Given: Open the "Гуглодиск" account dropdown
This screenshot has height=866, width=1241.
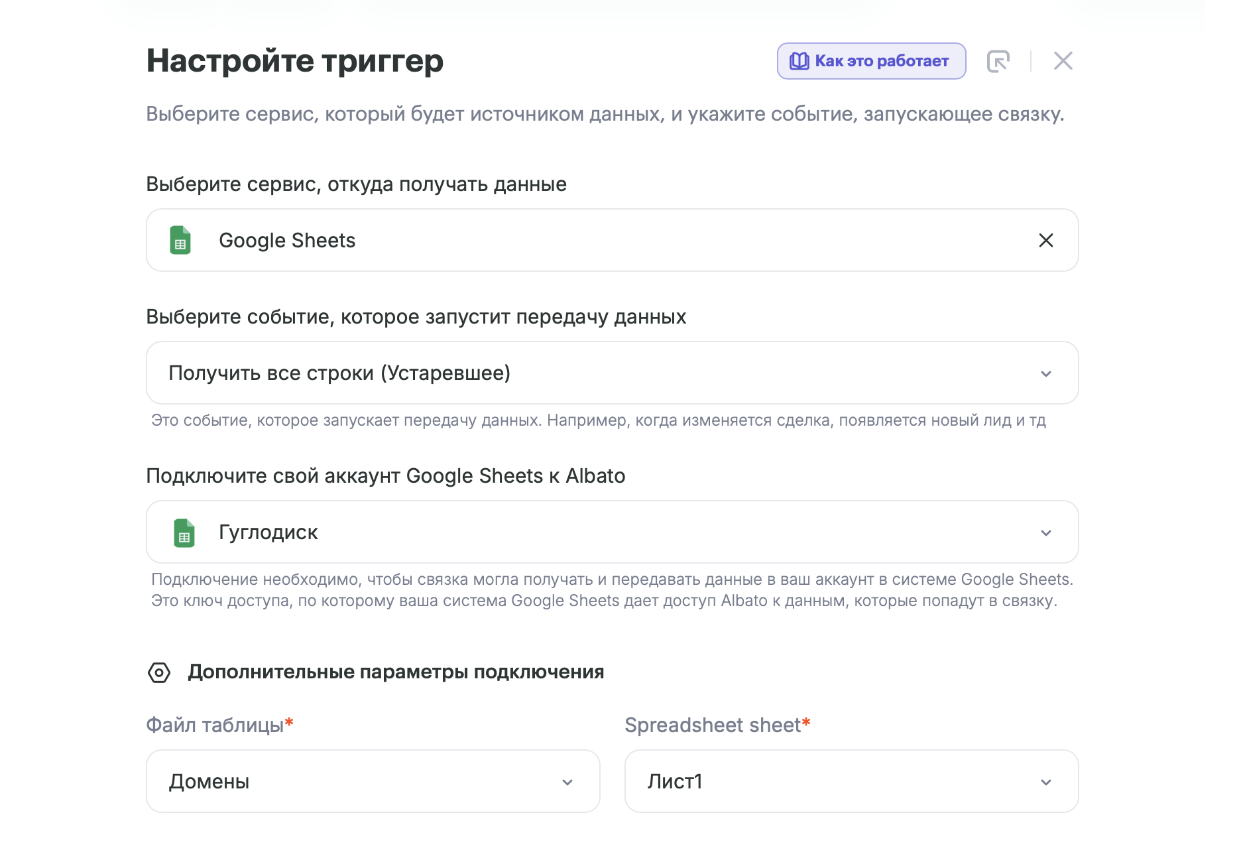Looking at the screenshot, I should (x=597, y=532).
